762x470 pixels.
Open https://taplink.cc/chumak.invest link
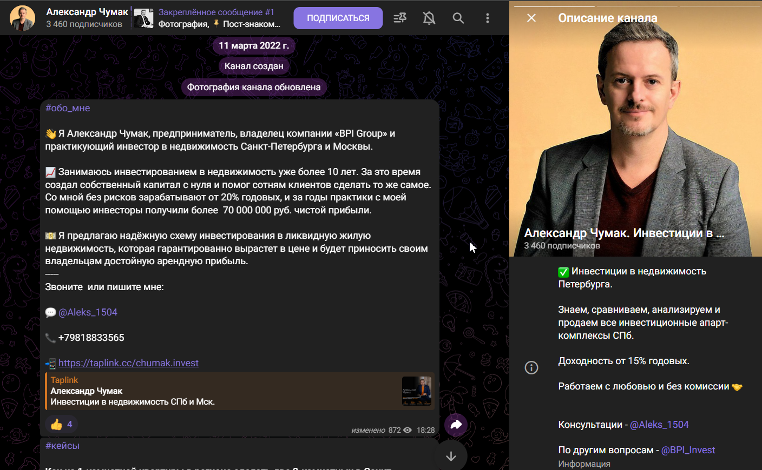click(x=128, y=363)
